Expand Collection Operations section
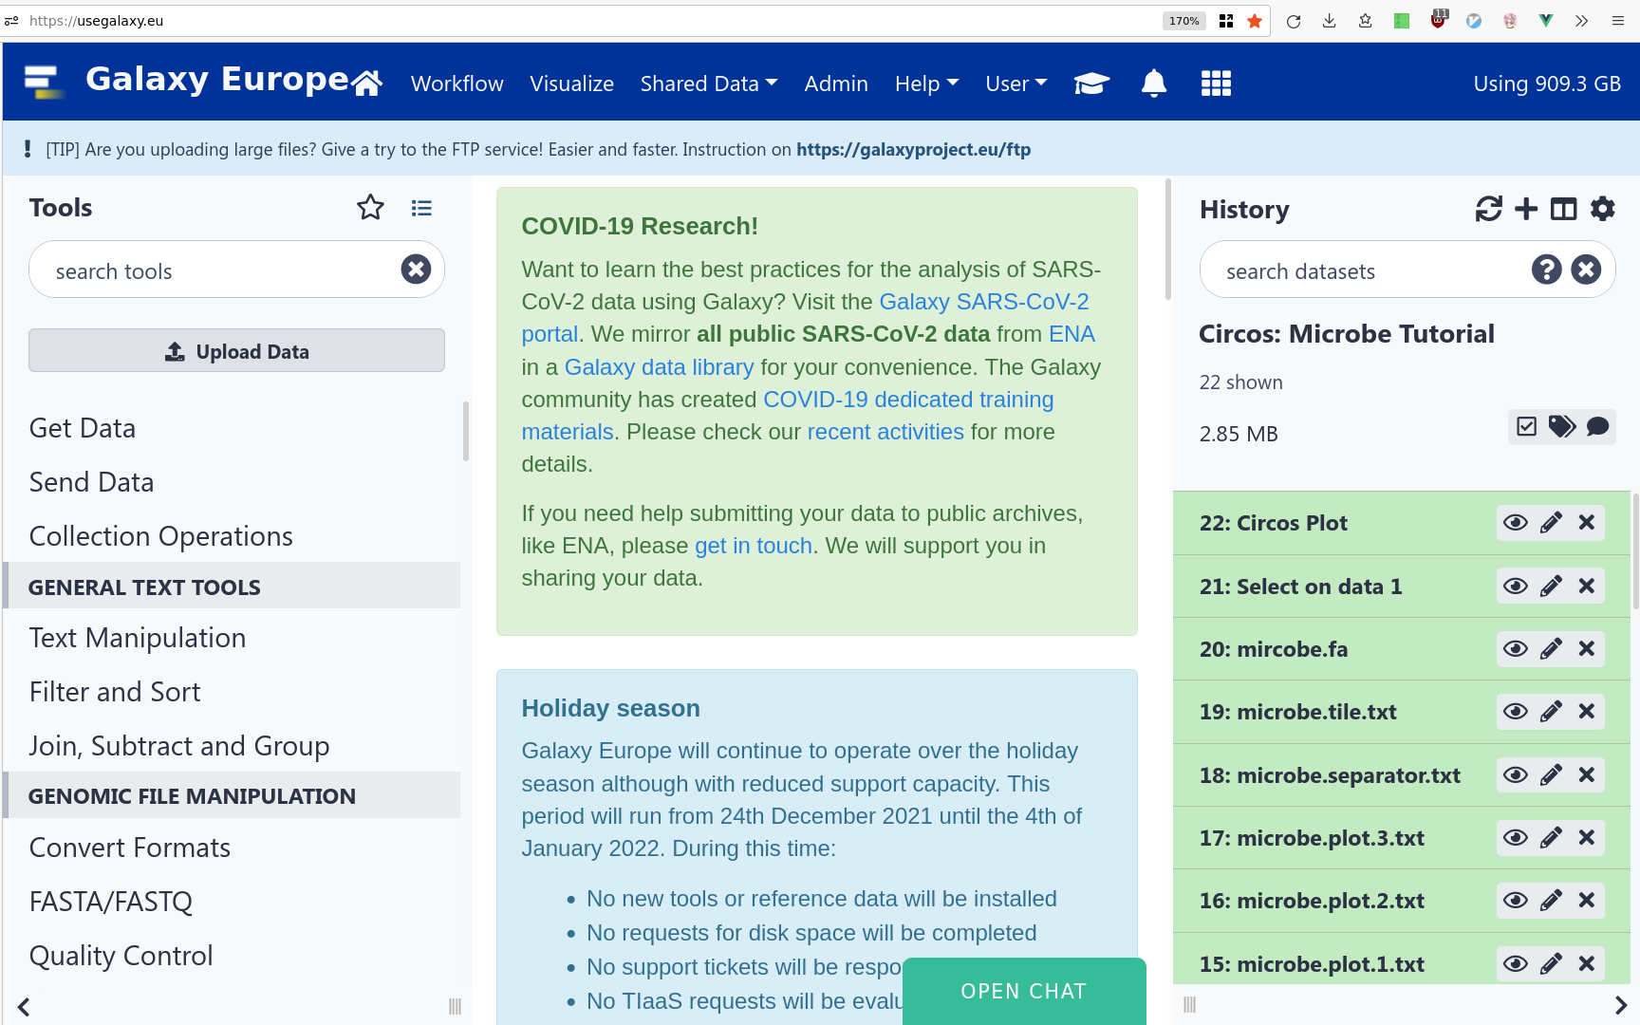1640x1025 pixels. click(x=160, y=536)
